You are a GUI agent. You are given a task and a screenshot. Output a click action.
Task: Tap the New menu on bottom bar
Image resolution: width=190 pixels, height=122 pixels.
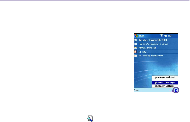click(x=136, y=90)
